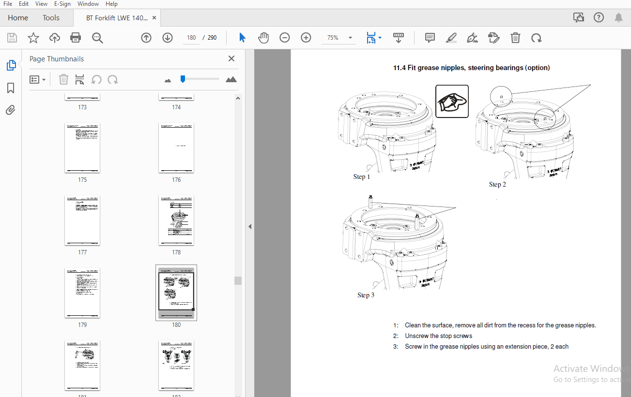Open Page Thumbnails sidebar icon
The height and width of the screenshot is (397, 631).
coord(11,65)
